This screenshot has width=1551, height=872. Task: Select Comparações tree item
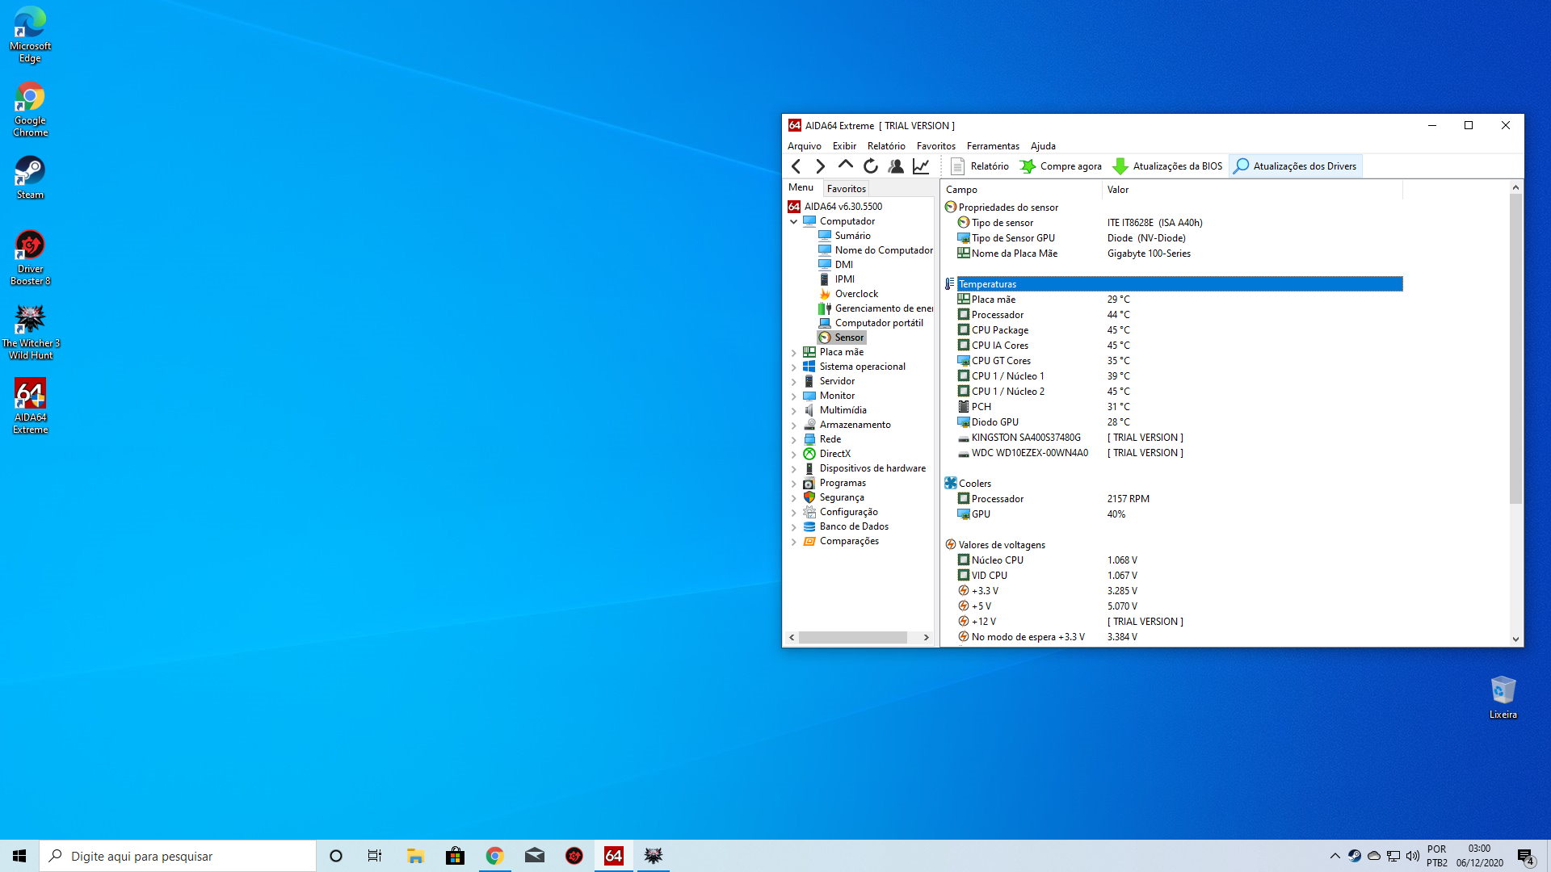coord(849,541)
